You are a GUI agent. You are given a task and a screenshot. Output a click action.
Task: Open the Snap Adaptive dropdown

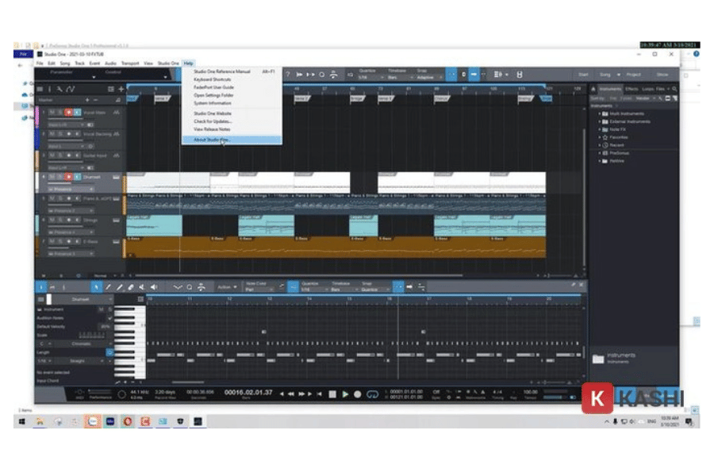click(426, 78)
